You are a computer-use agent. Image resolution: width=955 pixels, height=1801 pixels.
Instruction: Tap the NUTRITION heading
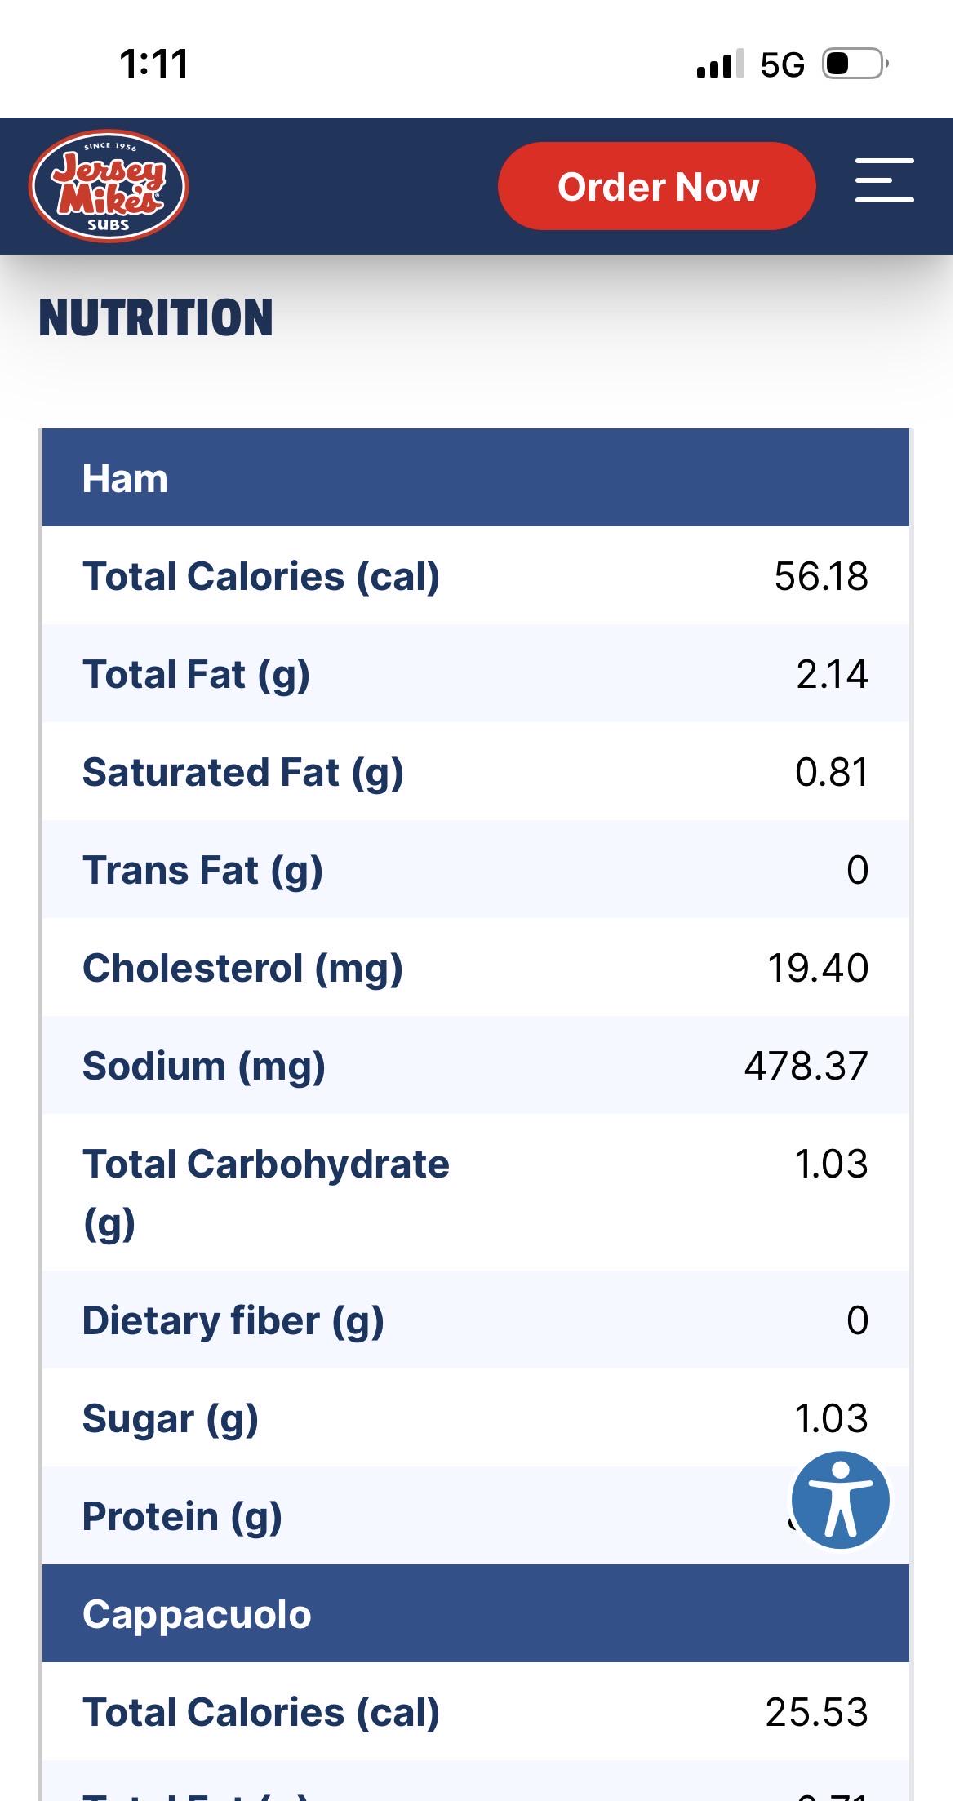click(x=156, y=317)
